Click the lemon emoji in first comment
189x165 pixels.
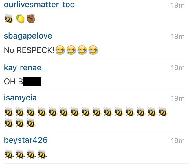[20, 19]
